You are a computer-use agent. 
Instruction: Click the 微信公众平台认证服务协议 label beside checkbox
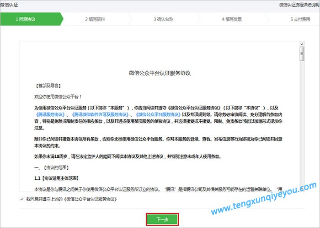[x=90, y=199]
